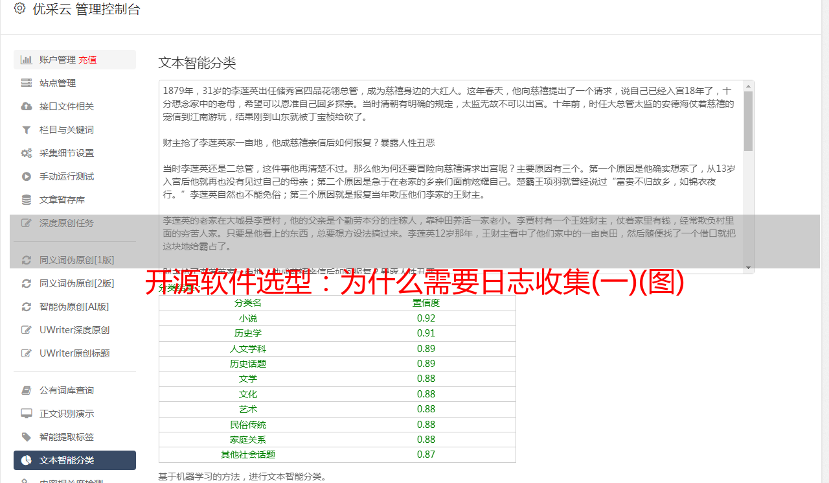Click the gears icon for 采集细节设置
The image size is (829, 483).
pos(27,153)
